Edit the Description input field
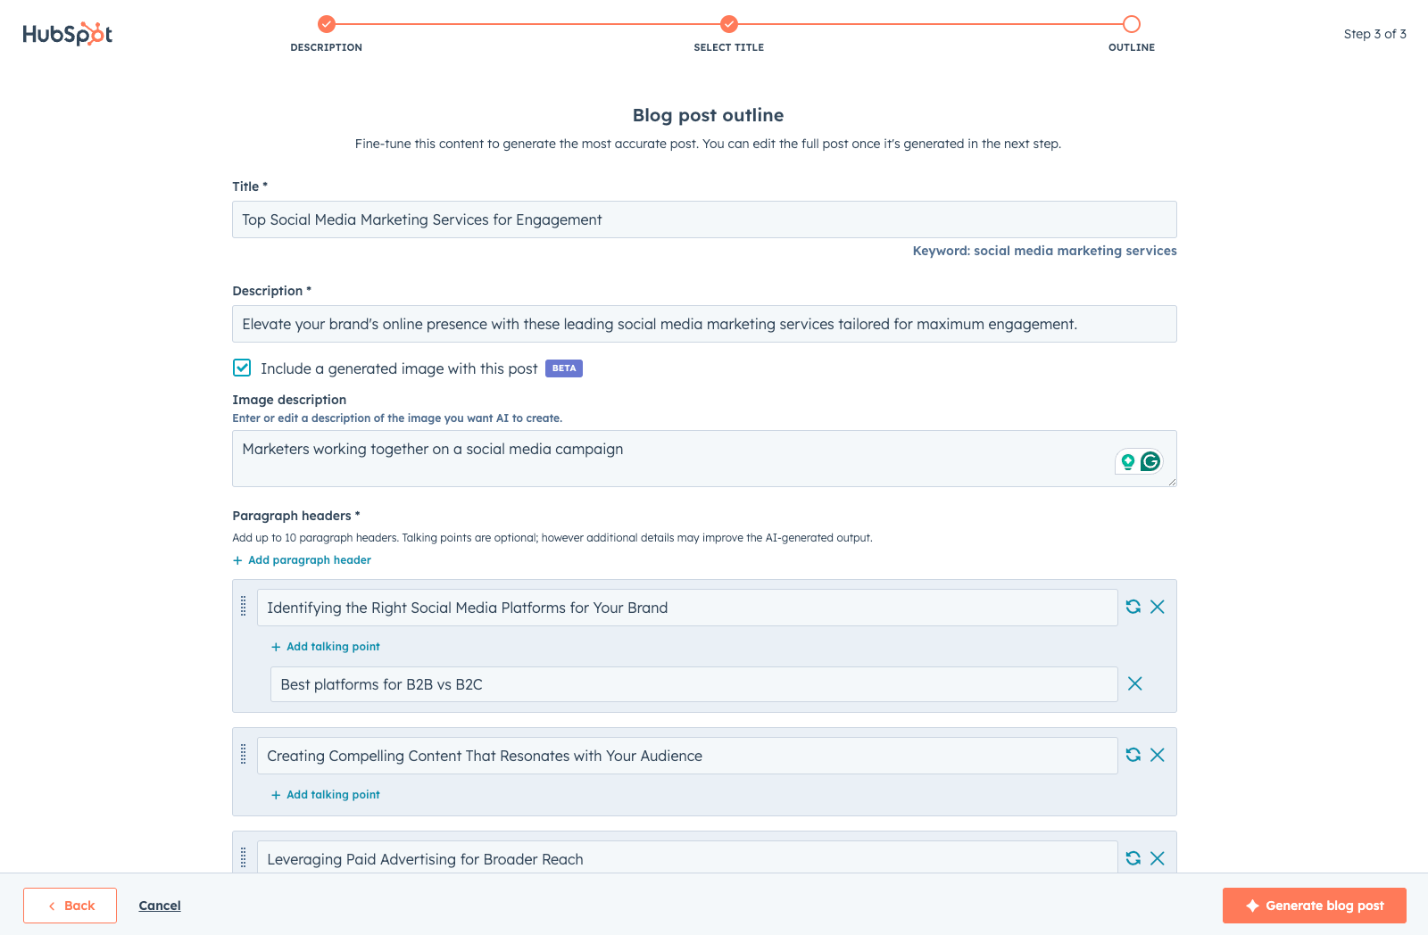This screenshot has height=935, width=1428. pos(704,324)
